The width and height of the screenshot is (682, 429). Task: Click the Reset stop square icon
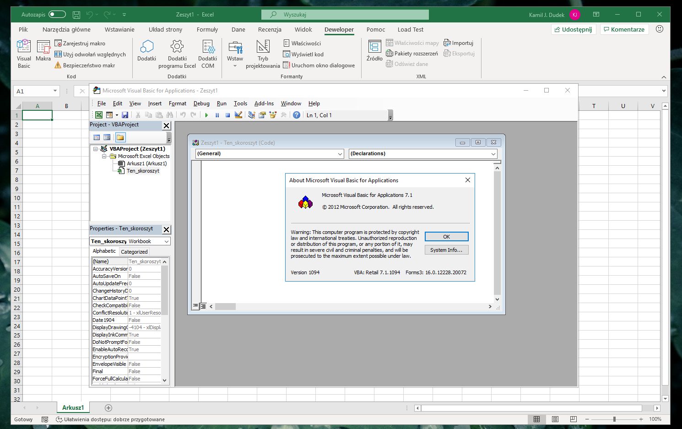tap(227, 115)
